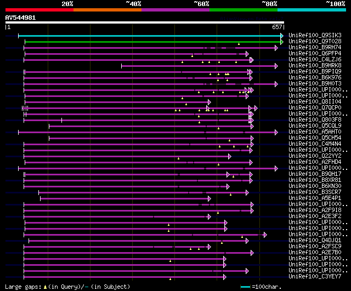Screen dimensions: 351x291
Task: Open the UniRef100_Q9T028 hit label
Action: 315,42
